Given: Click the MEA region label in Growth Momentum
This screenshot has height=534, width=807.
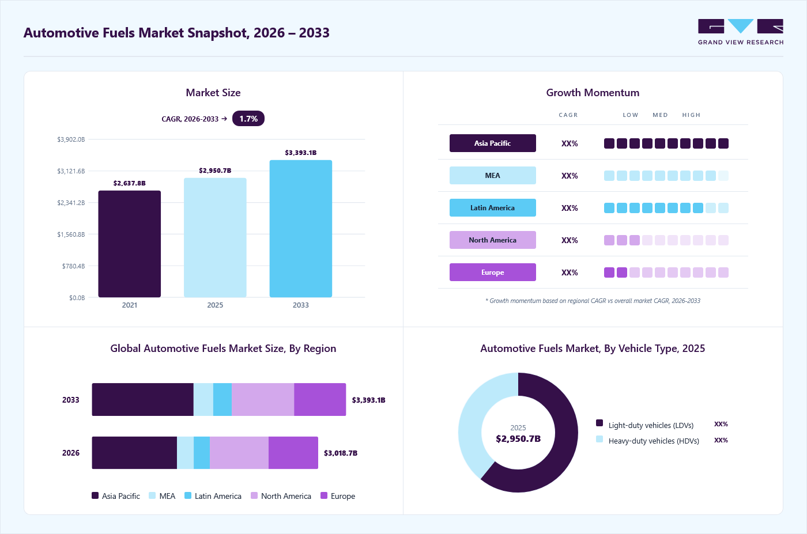Looking at the screenshot, I should pos(493,176).
